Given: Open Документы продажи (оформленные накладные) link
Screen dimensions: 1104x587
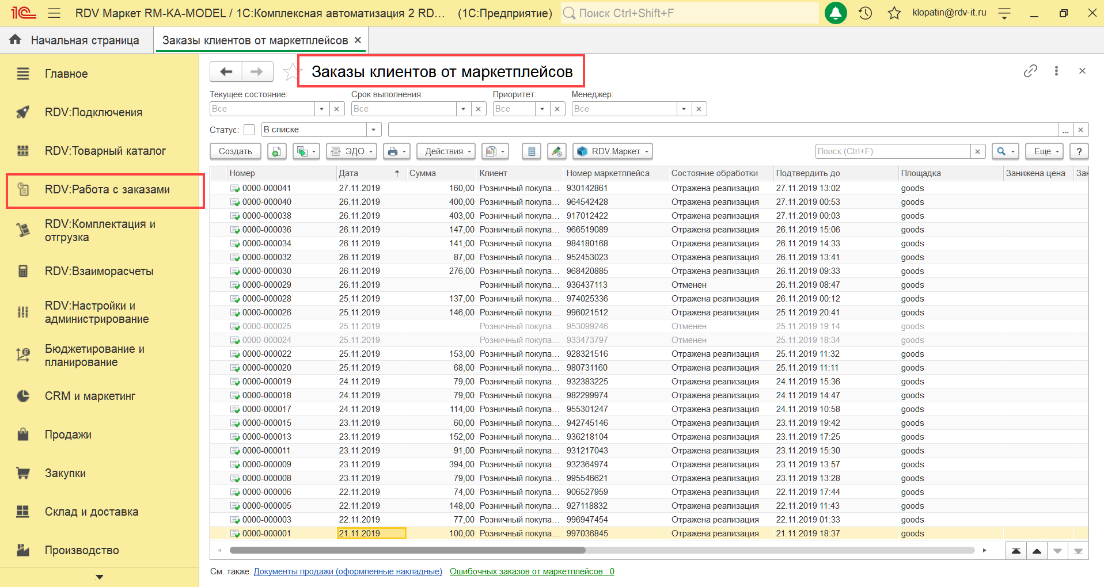Looking at the screenshot, I should coord(348,571).
